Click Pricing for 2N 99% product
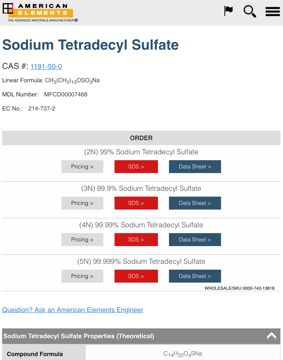This screenshot has height=360, width=283. (82, 167)
